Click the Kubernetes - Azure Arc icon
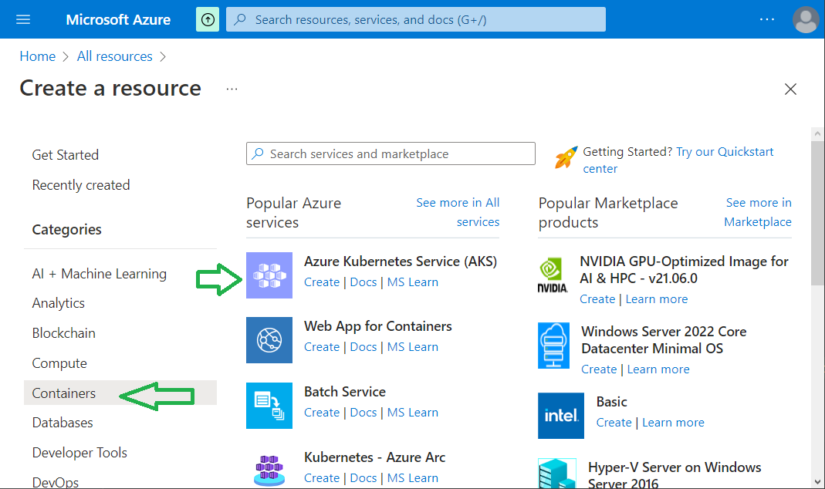Image resolution: width=825 pixels, height=489 pixels. click(x=269, y=470)
